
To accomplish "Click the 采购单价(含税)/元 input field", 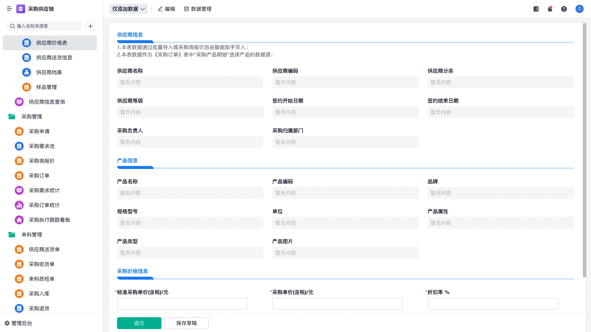I will (x=338, y=304).
